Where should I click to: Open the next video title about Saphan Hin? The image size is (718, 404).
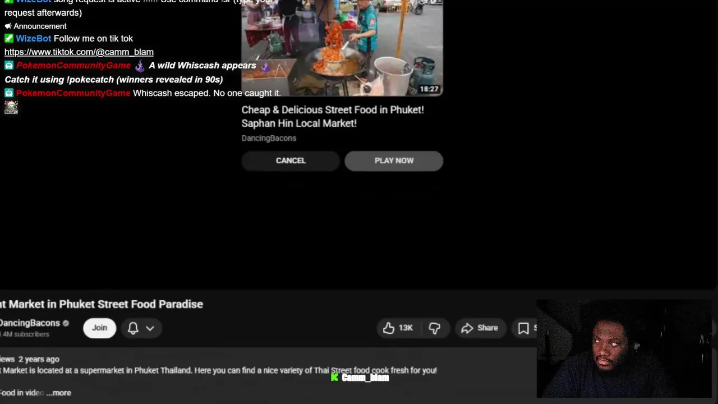point(333,116)
